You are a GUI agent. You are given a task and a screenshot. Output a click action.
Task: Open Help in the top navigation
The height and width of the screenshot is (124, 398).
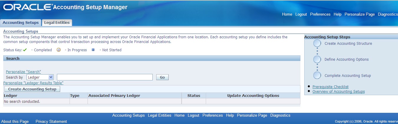click(338, 14)
